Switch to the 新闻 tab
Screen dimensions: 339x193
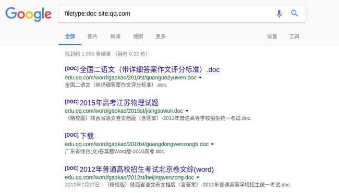(x=115, y=37)
